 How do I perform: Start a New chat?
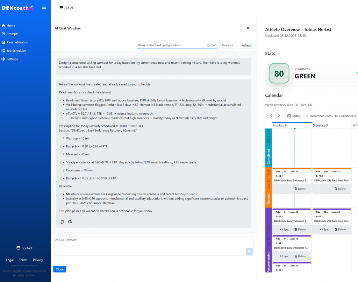click(x=228, y=45)
